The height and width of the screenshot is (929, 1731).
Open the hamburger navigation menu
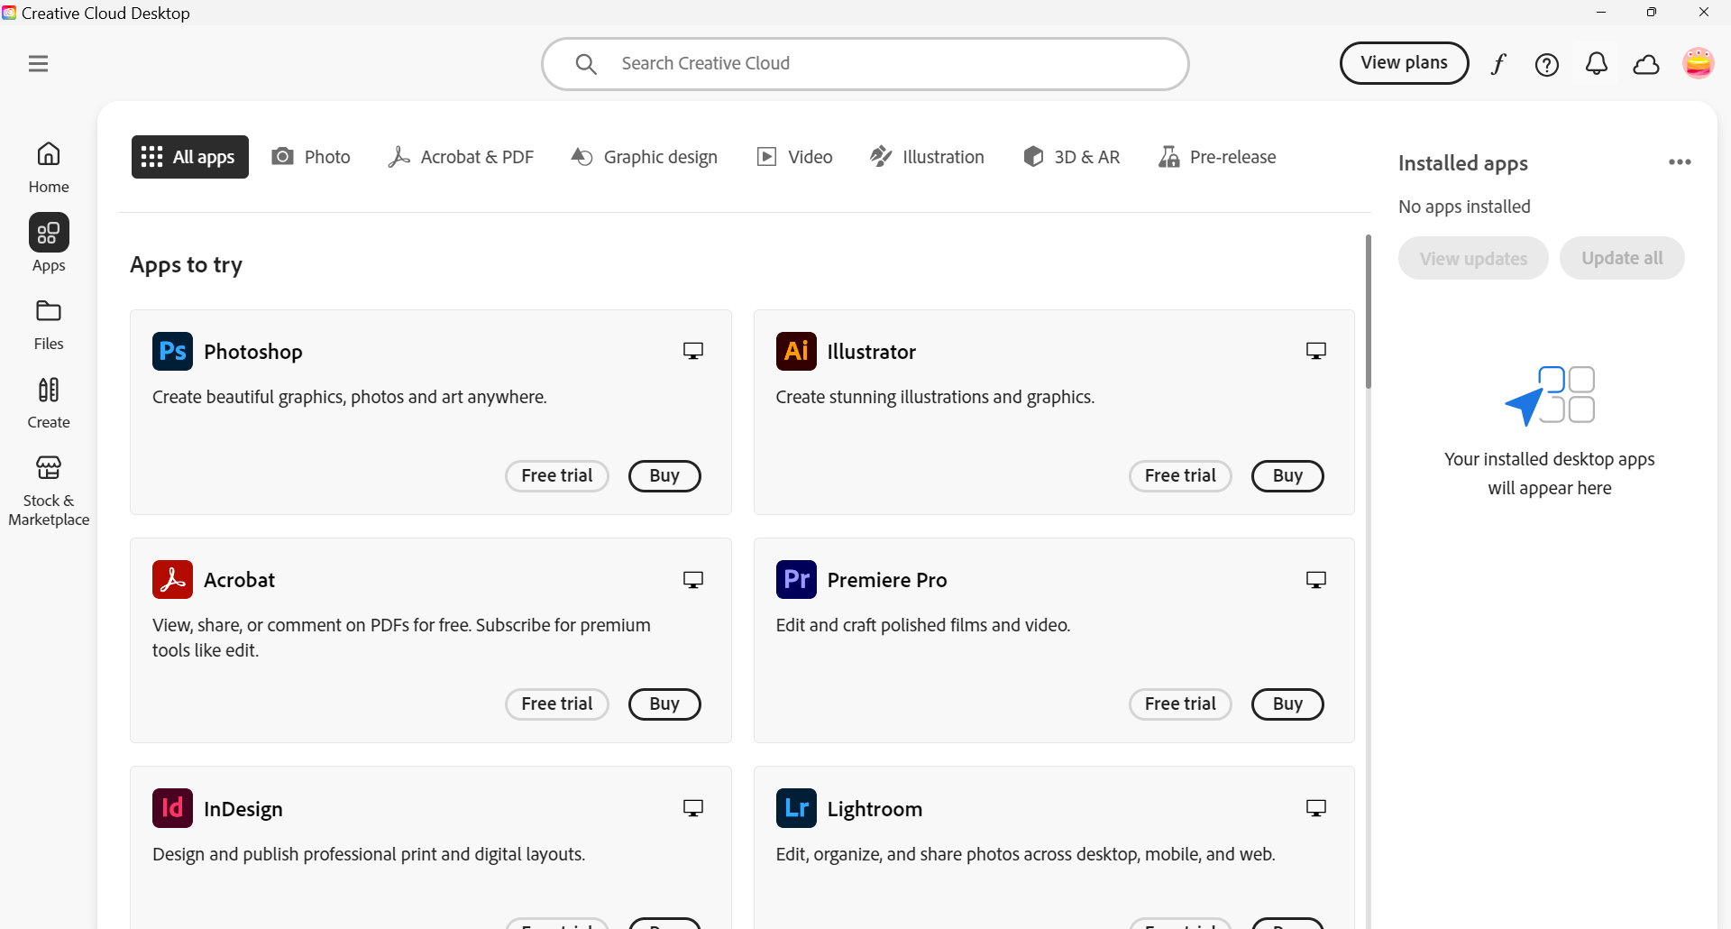click(38, 63)
